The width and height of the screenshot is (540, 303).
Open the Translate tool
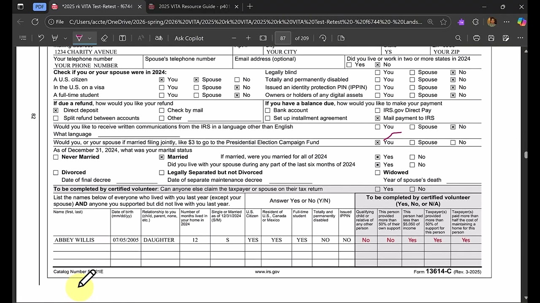159,38
